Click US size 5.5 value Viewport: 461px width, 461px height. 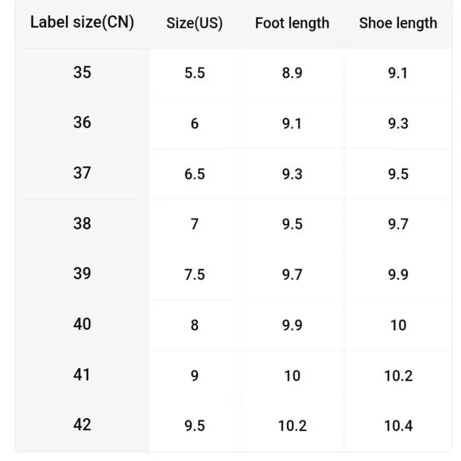[x=195, y=73]
